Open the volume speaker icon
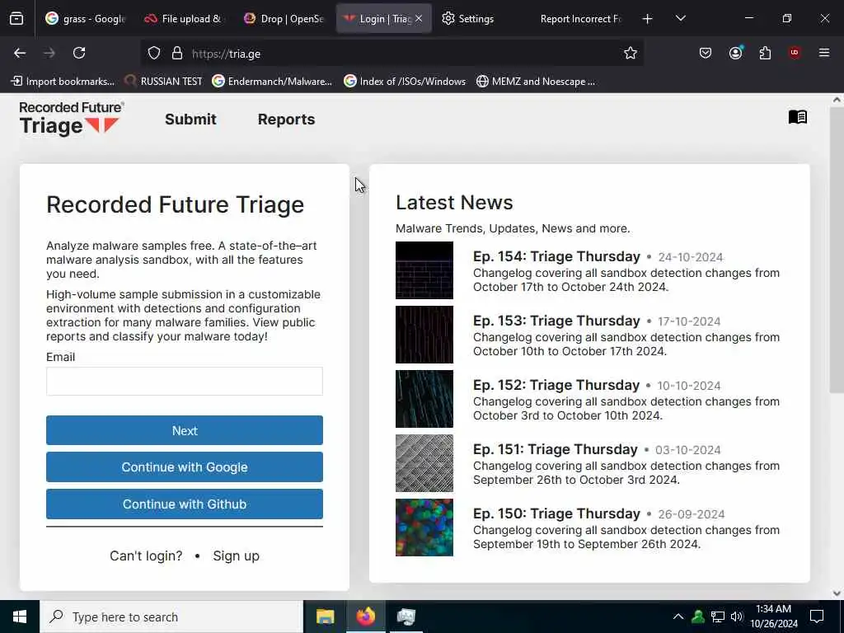The height and width of the screenshot is (633, 844). (x=737, y=617)
